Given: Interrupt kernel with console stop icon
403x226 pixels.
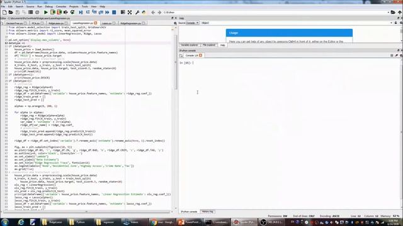Looking at the screenshot, I should point(392,55).
